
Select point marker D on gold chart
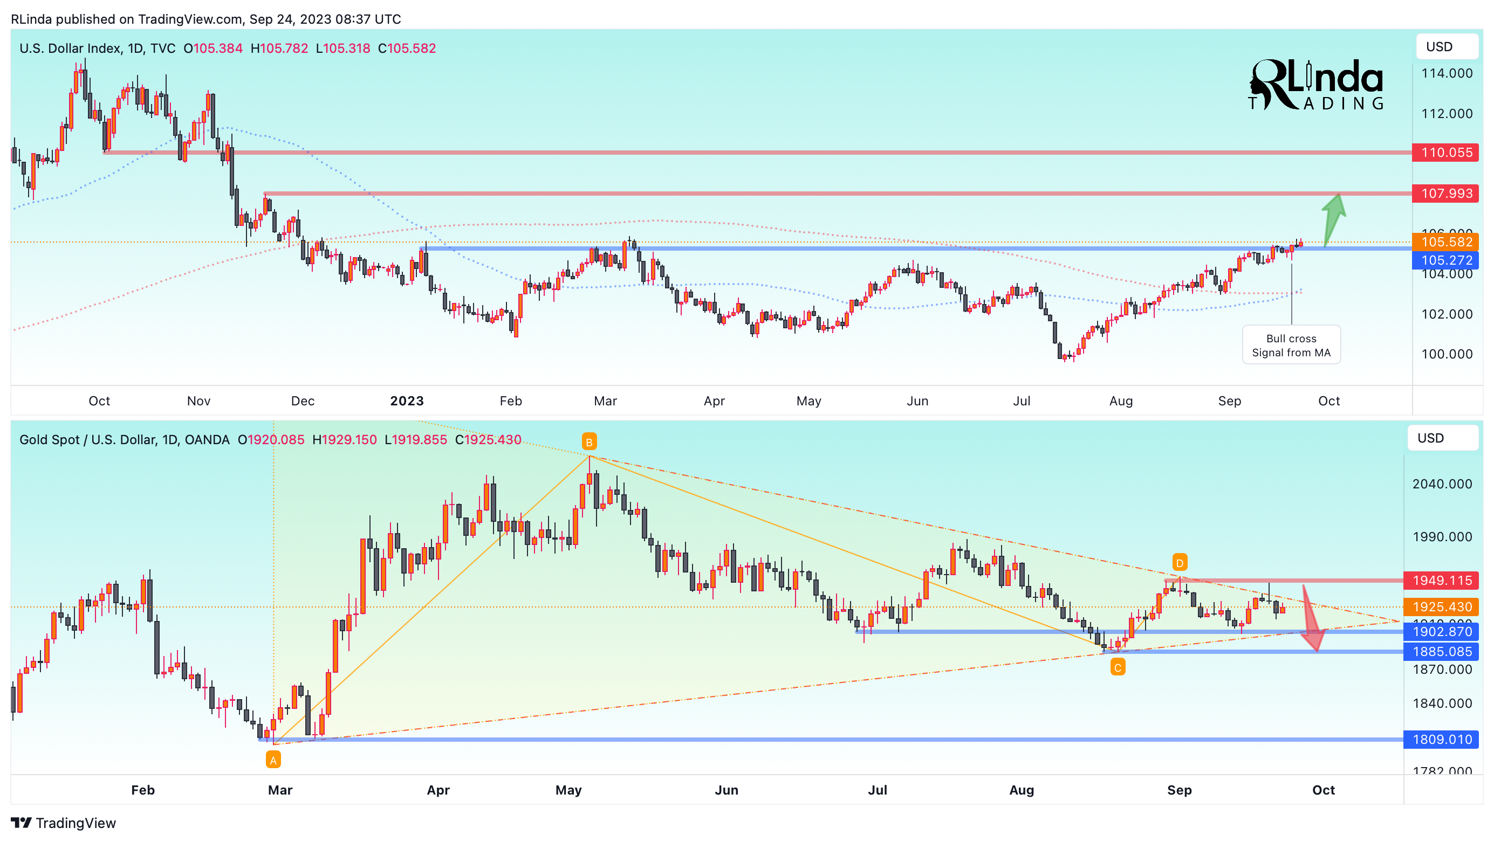pyautogui.click(x=1180, y=563)
